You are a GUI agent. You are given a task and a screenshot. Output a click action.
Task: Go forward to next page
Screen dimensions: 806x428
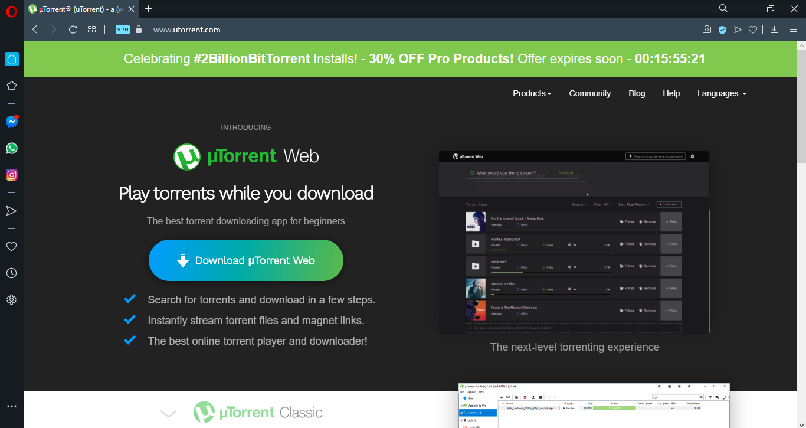coord(54,30)
